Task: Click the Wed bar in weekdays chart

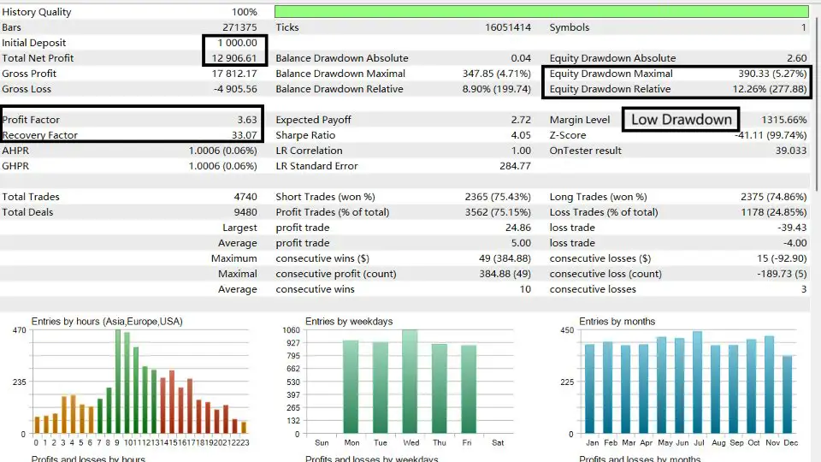Action: click(410, 382)
